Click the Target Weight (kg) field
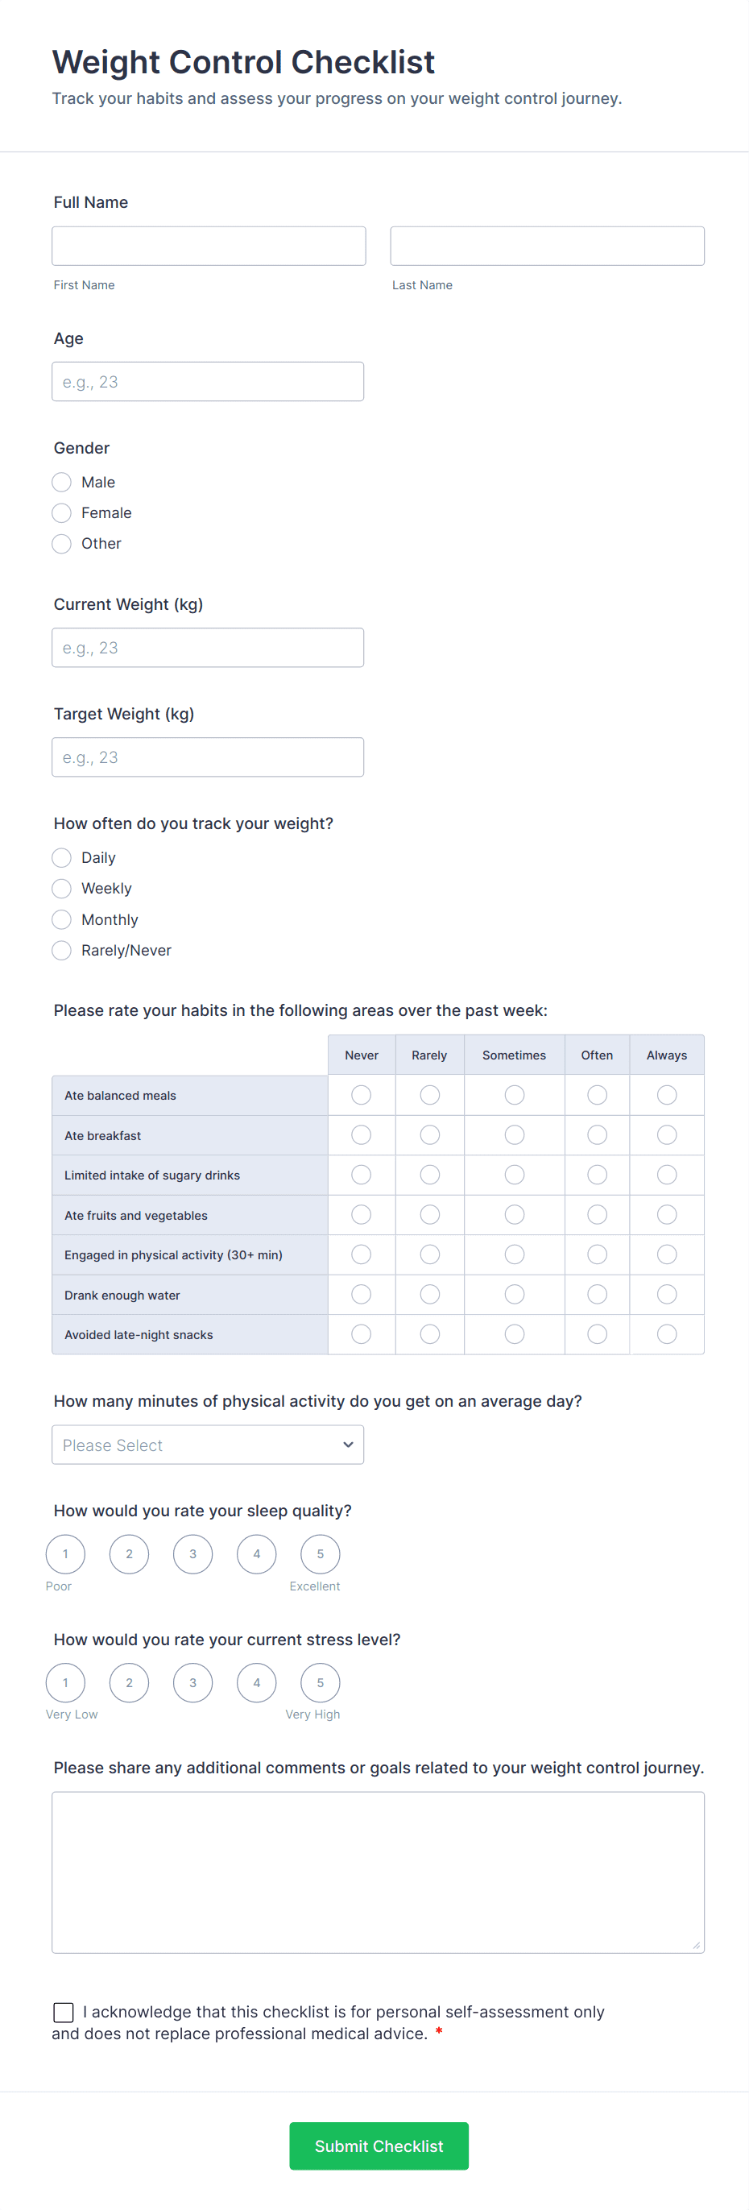Viewport: 749px width, 2210px height. click(208, 757)
